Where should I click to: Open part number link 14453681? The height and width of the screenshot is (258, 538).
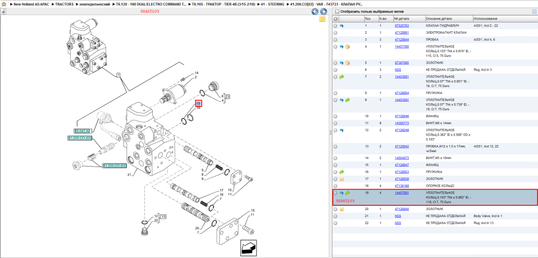tap(402, 76)
